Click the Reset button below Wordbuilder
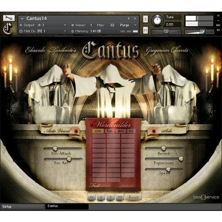The width and height of the screenshot is (222, 222). pos(133,197)
